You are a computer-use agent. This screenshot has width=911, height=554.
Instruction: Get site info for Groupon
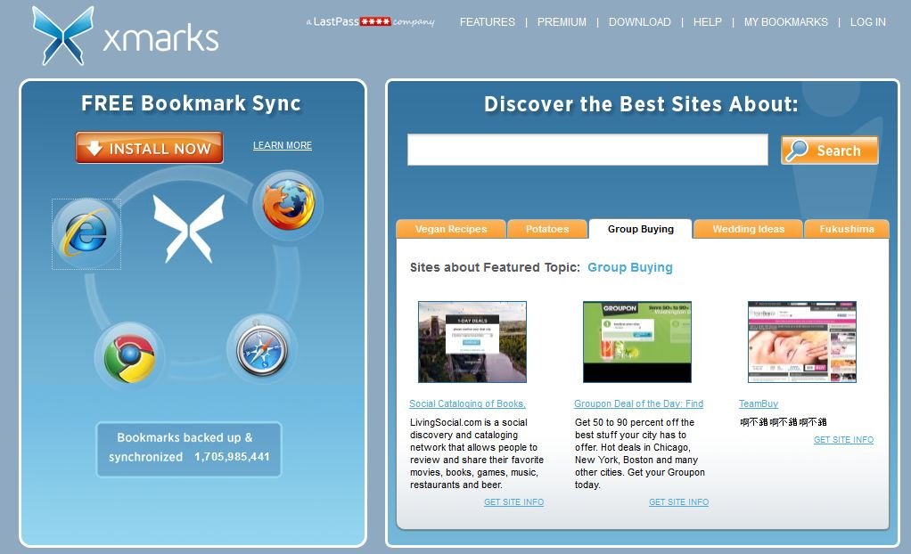[678, 501]
